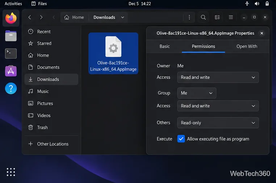Open Other Locations in the sidebar
Viewport: 276px width, 183px height.
click(51, 144)
